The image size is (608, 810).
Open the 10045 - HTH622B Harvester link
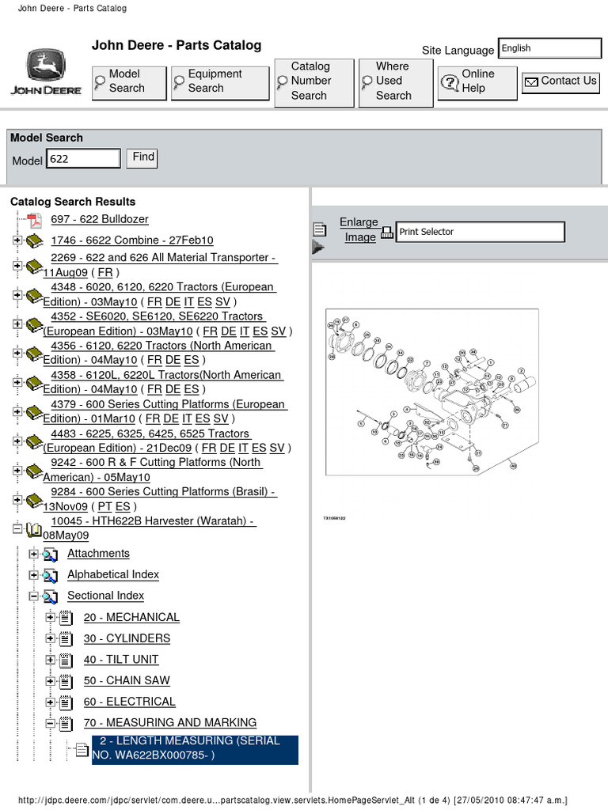click(150, 528)
